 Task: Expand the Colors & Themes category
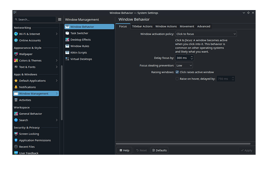(x=57, y=60)
